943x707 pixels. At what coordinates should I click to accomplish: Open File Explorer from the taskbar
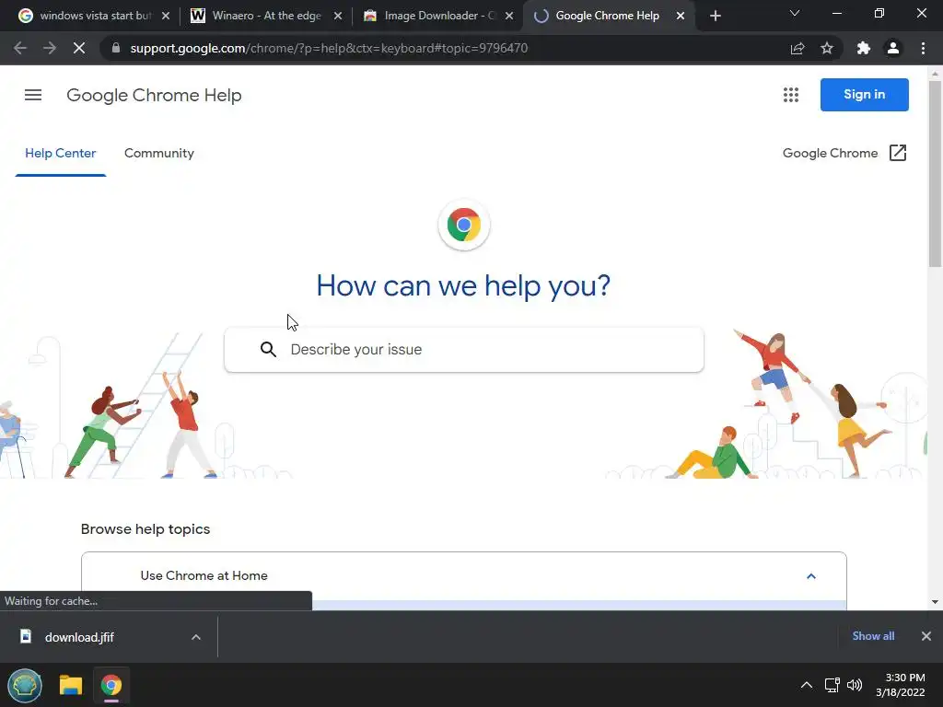[x=70, y=685]
